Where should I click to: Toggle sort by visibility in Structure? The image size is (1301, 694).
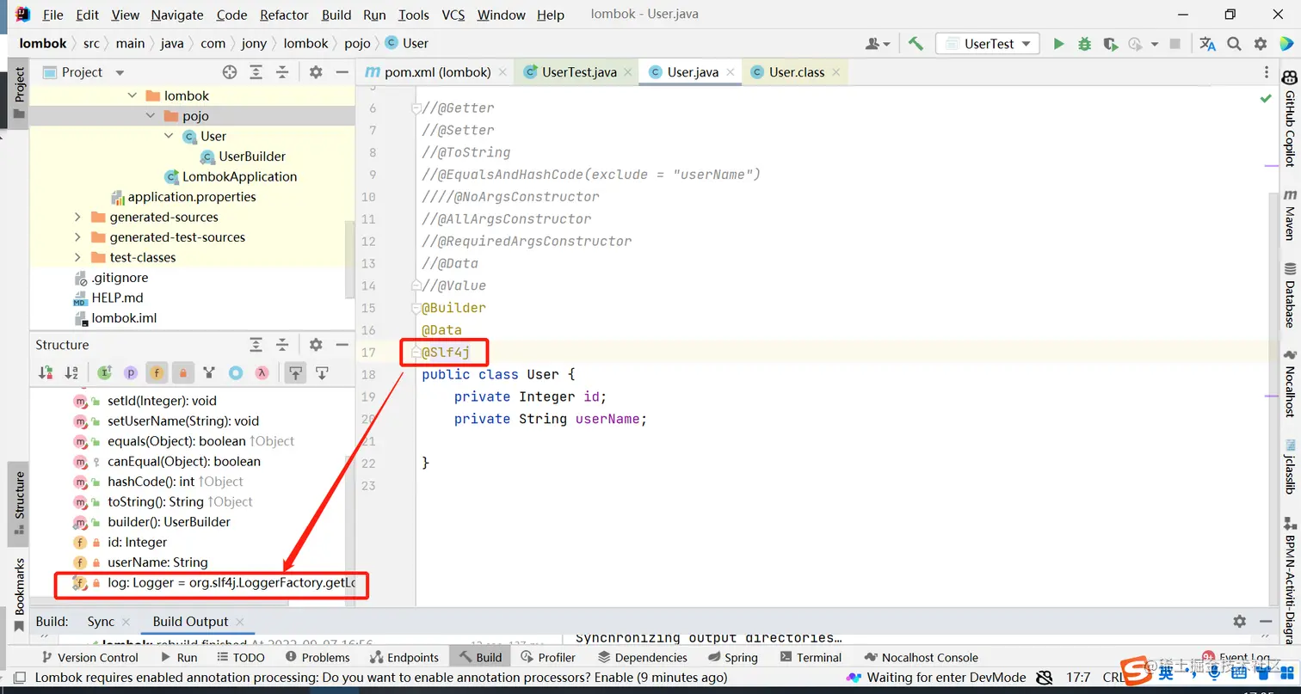(x=46, y=372)
